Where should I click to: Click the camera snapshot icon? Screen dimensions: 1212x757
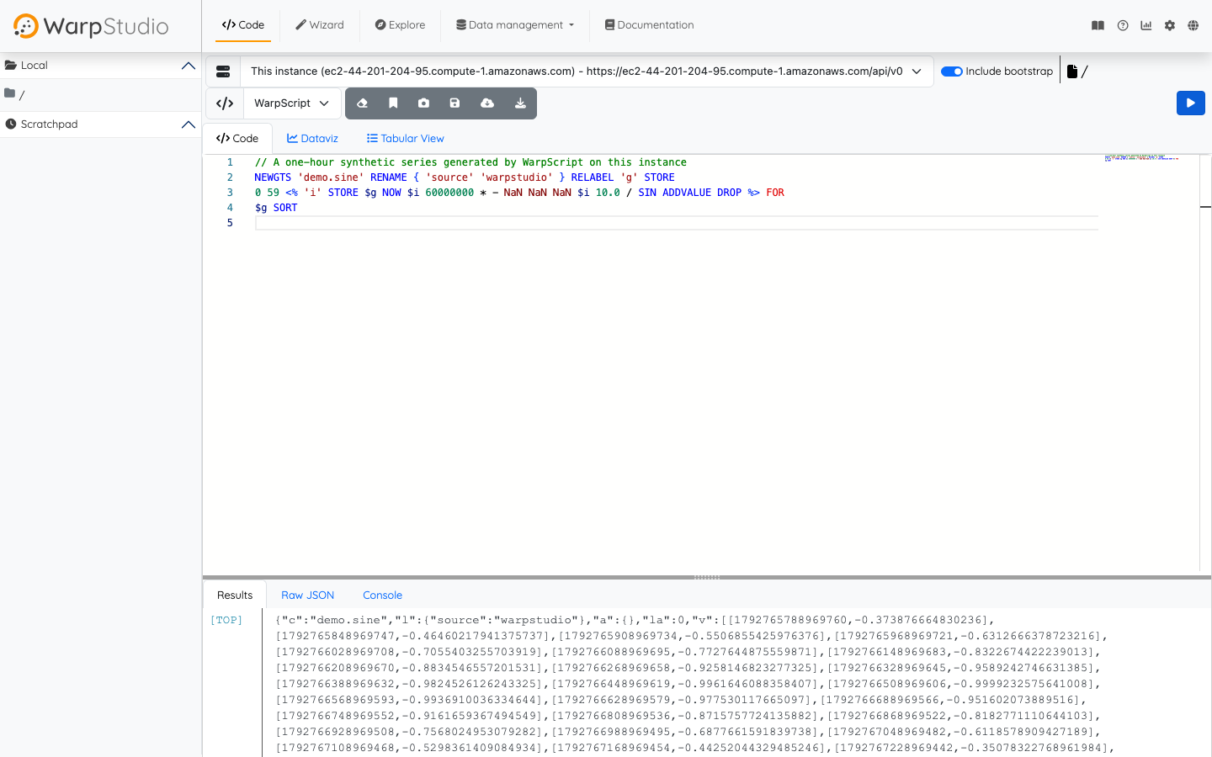tap(423, 103)
